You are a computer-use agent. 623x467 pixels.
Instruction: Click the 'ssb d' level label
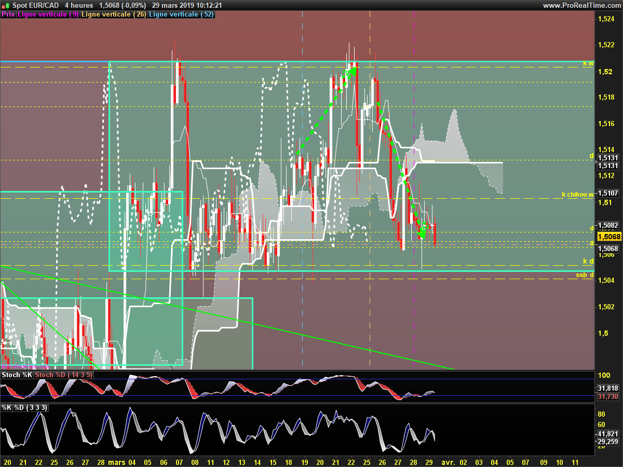coord(585,274)
